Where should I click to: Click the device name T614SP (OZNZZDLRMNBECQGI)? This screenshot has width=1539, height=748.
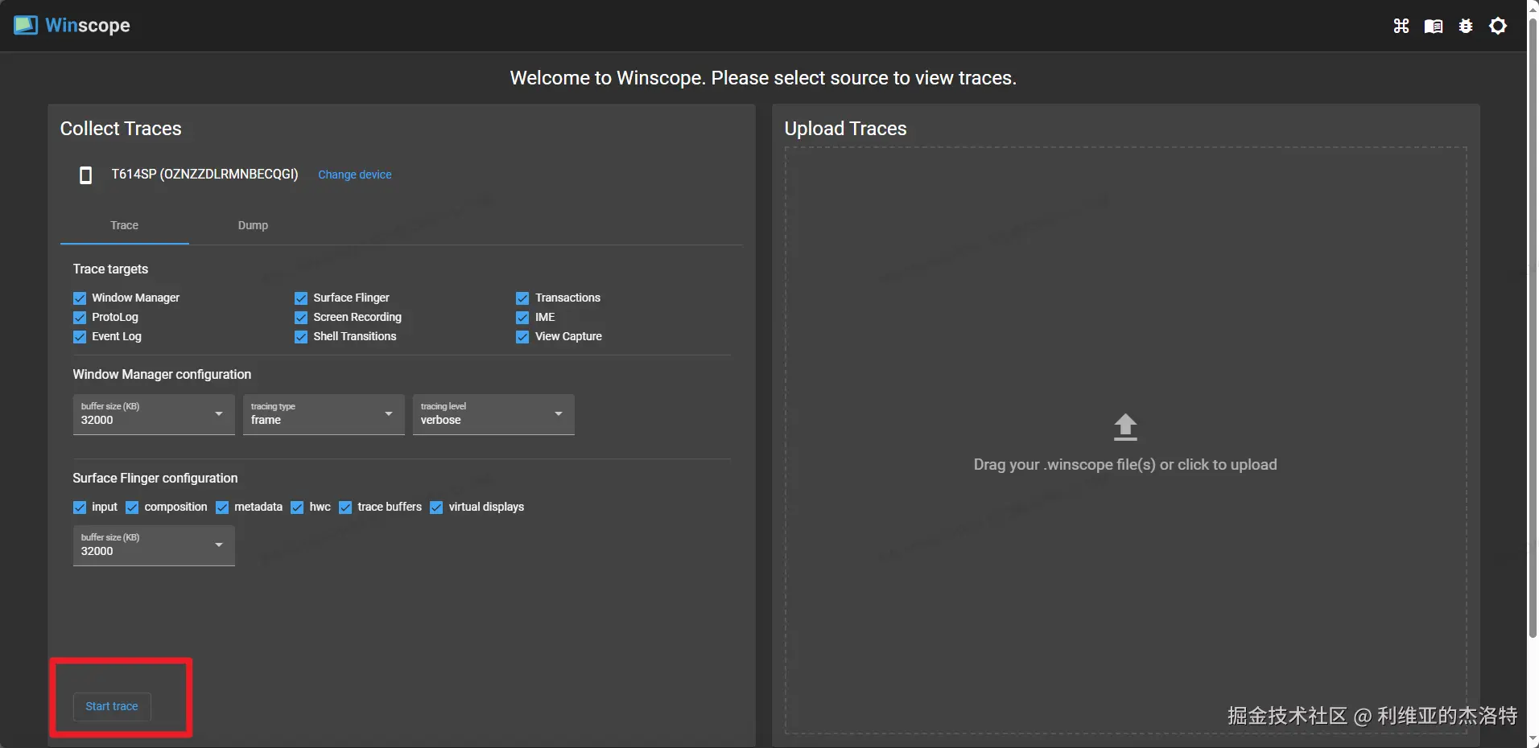coord(204,174)
